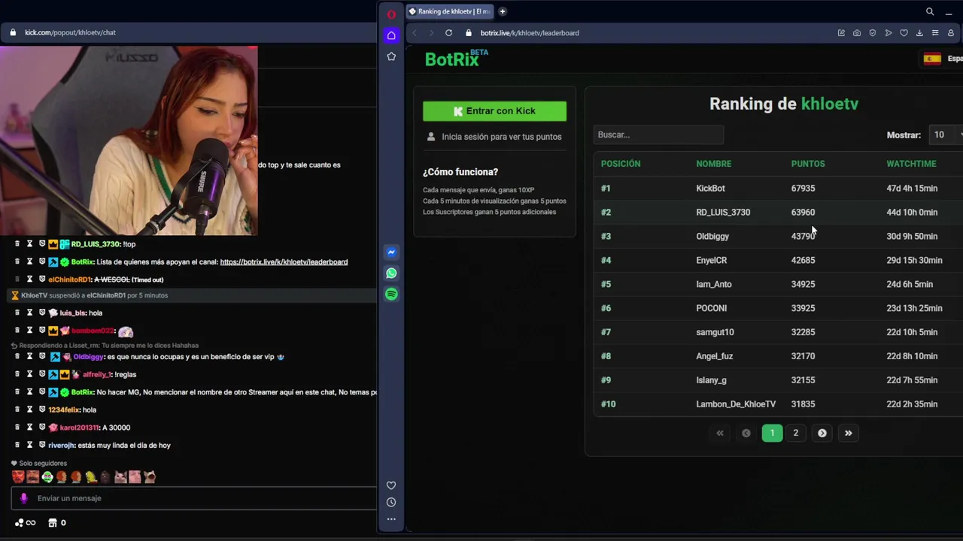Open the heart icon in Opera sidebar
This screenshot has width=963, height=541.
(391, 485)
